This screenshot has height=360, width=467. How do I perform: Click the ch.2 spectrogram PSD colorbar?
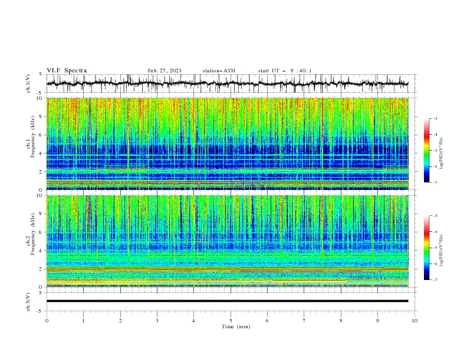[427, 248]
